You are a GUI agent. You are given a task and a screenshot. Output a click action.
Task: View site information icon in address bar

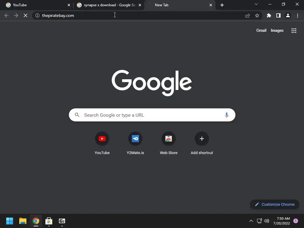(x=37, y=15)
